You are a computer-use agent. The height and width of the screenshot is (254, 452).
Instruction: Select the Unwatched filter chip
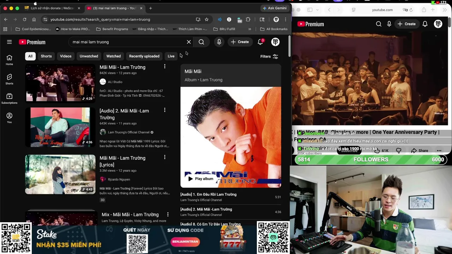(89, 56)
